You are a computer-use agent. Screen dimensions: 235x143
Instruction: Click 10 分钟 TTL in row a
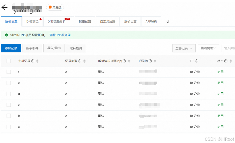point(195,127)
